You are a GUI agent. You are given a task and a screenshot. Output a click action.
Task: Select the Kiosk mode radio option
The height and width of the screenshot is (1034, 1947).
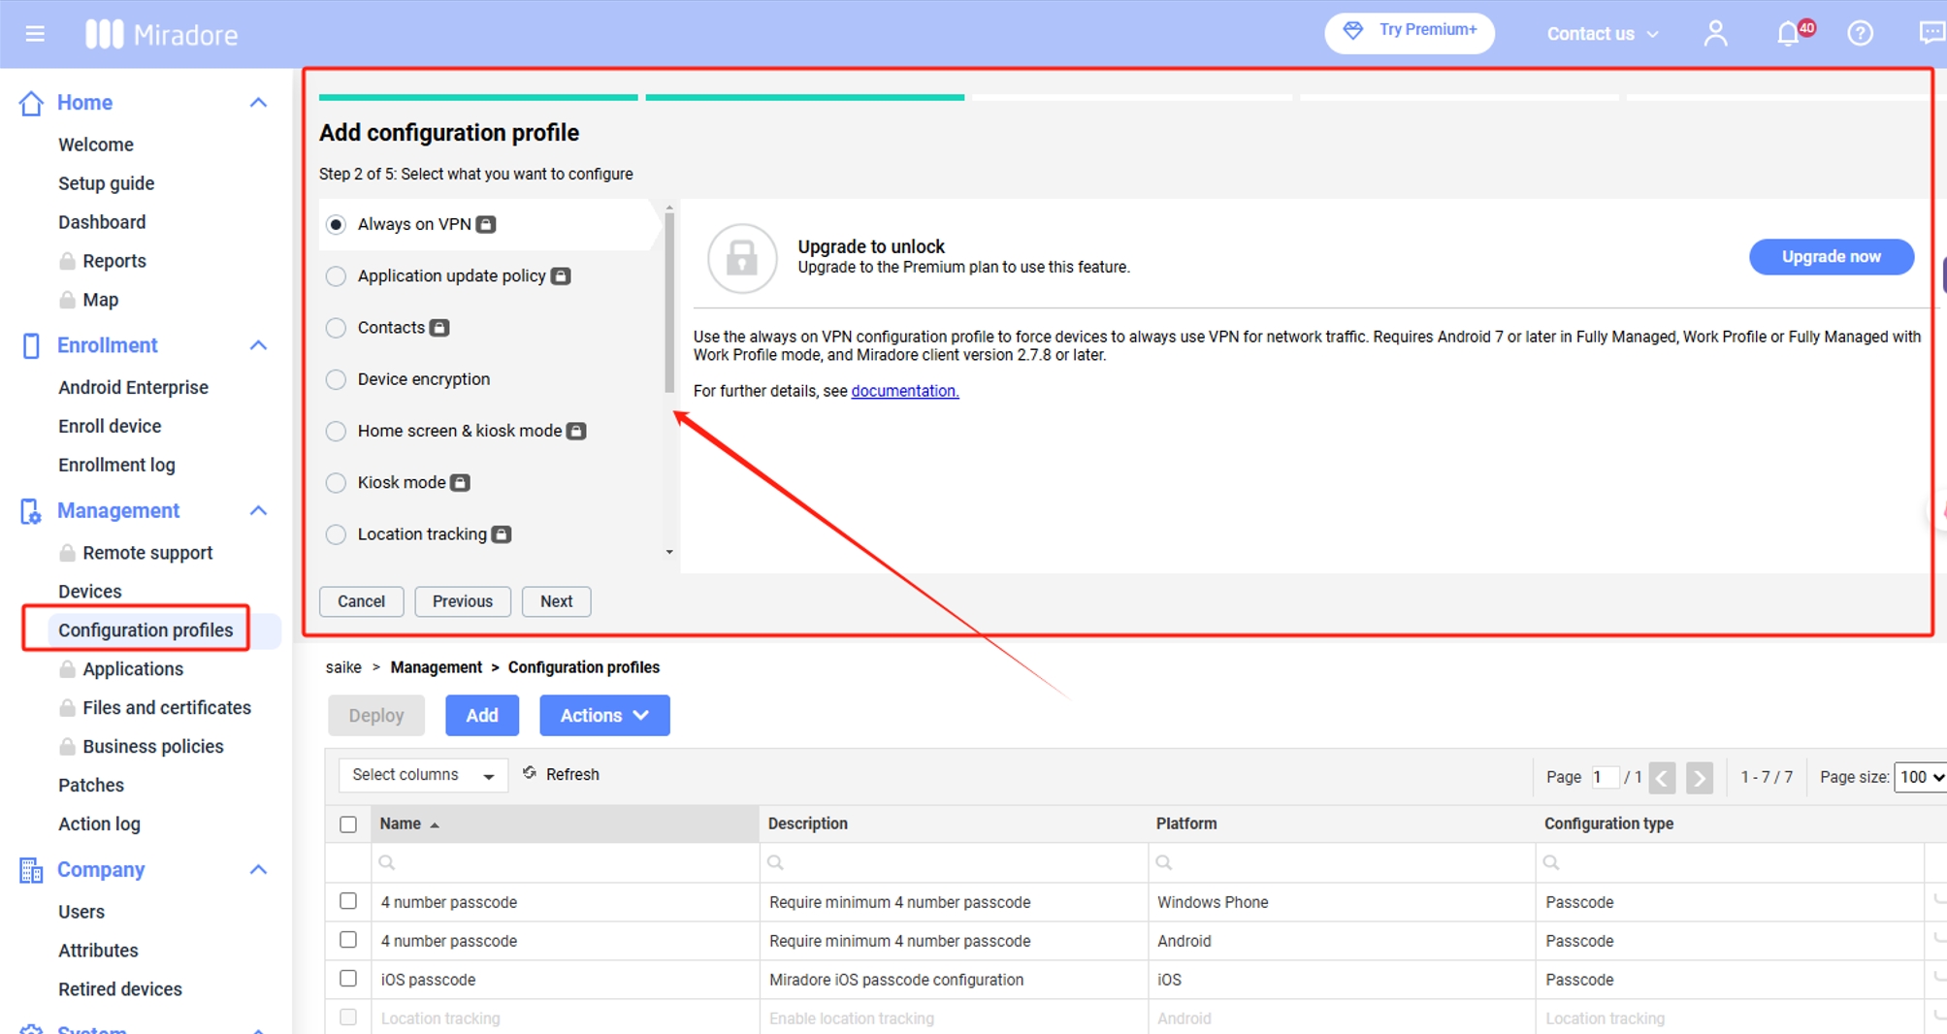336,483
